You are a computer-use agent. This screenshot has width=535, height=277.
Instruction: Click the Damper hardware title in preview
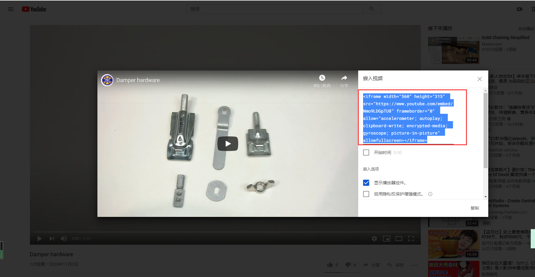click(138, 80)
